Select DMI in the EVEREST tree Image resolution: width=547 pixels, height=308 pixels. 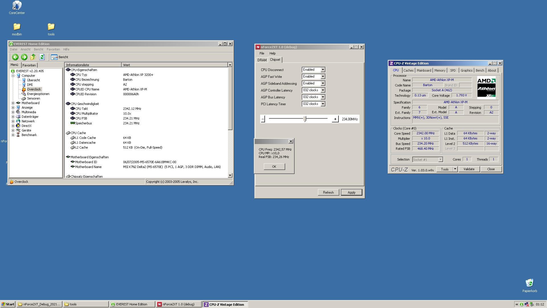30,85
